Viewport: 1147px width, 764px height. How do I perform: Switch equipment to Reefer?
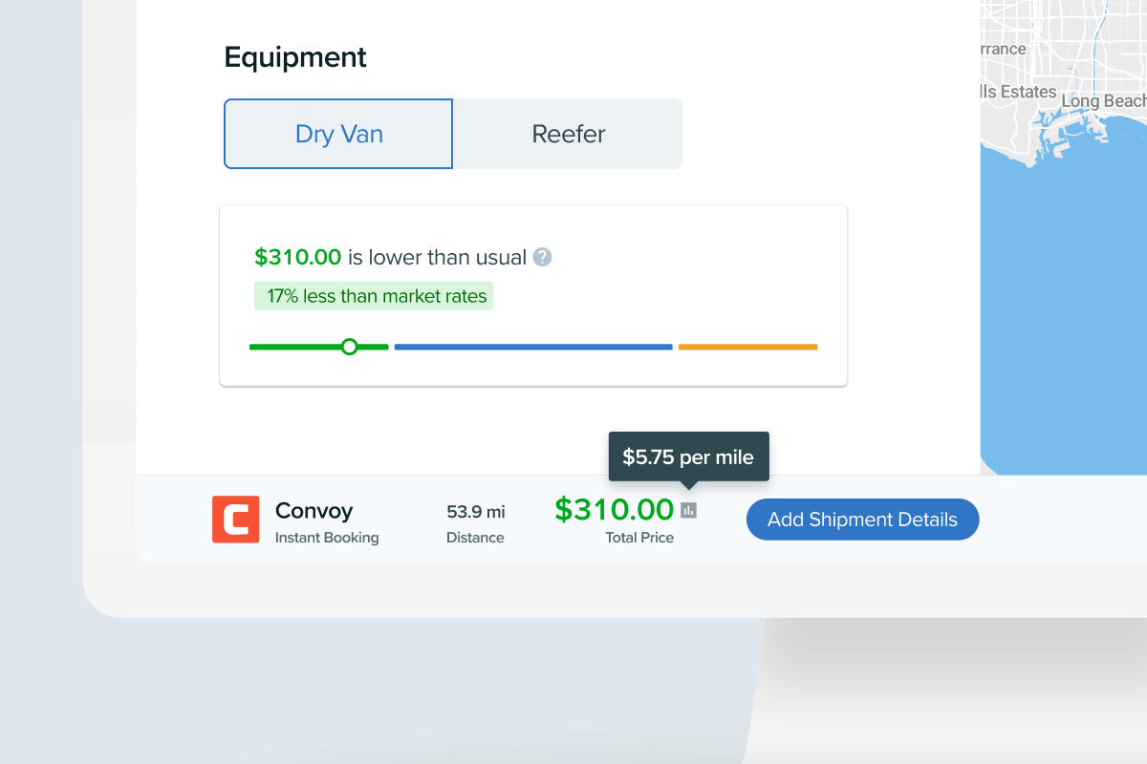click(x=568, y=134)
